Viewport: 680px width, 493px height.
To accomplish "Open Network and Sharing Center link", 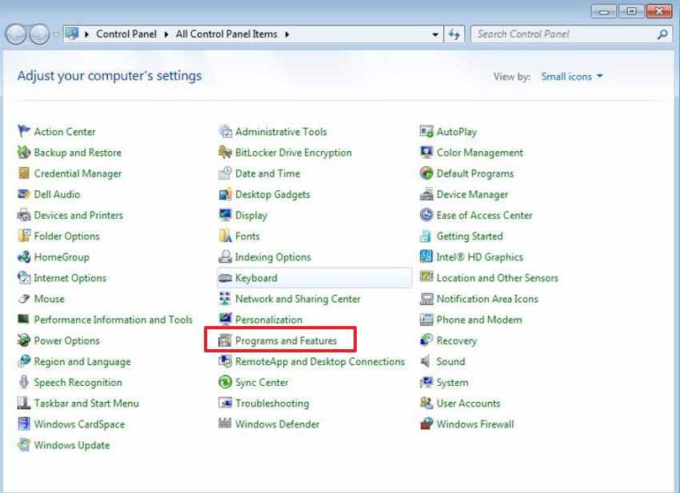I will [298, 299].
